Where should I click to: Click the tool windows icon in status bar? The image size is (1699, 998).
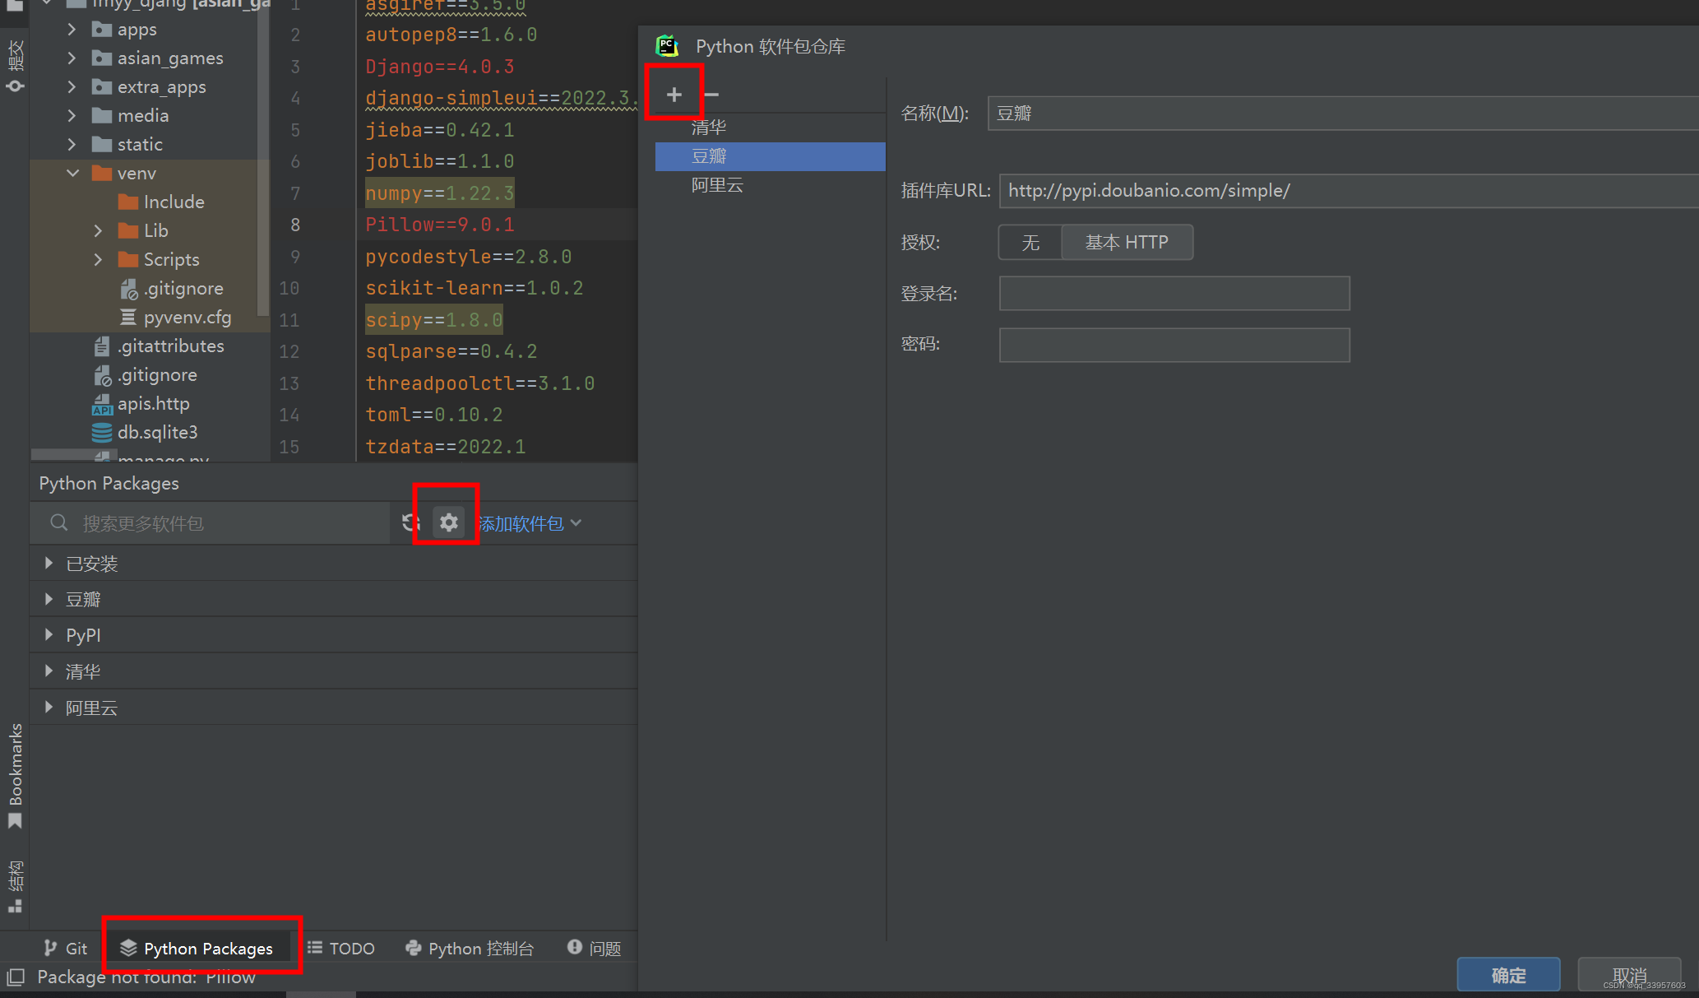point(15,977)
